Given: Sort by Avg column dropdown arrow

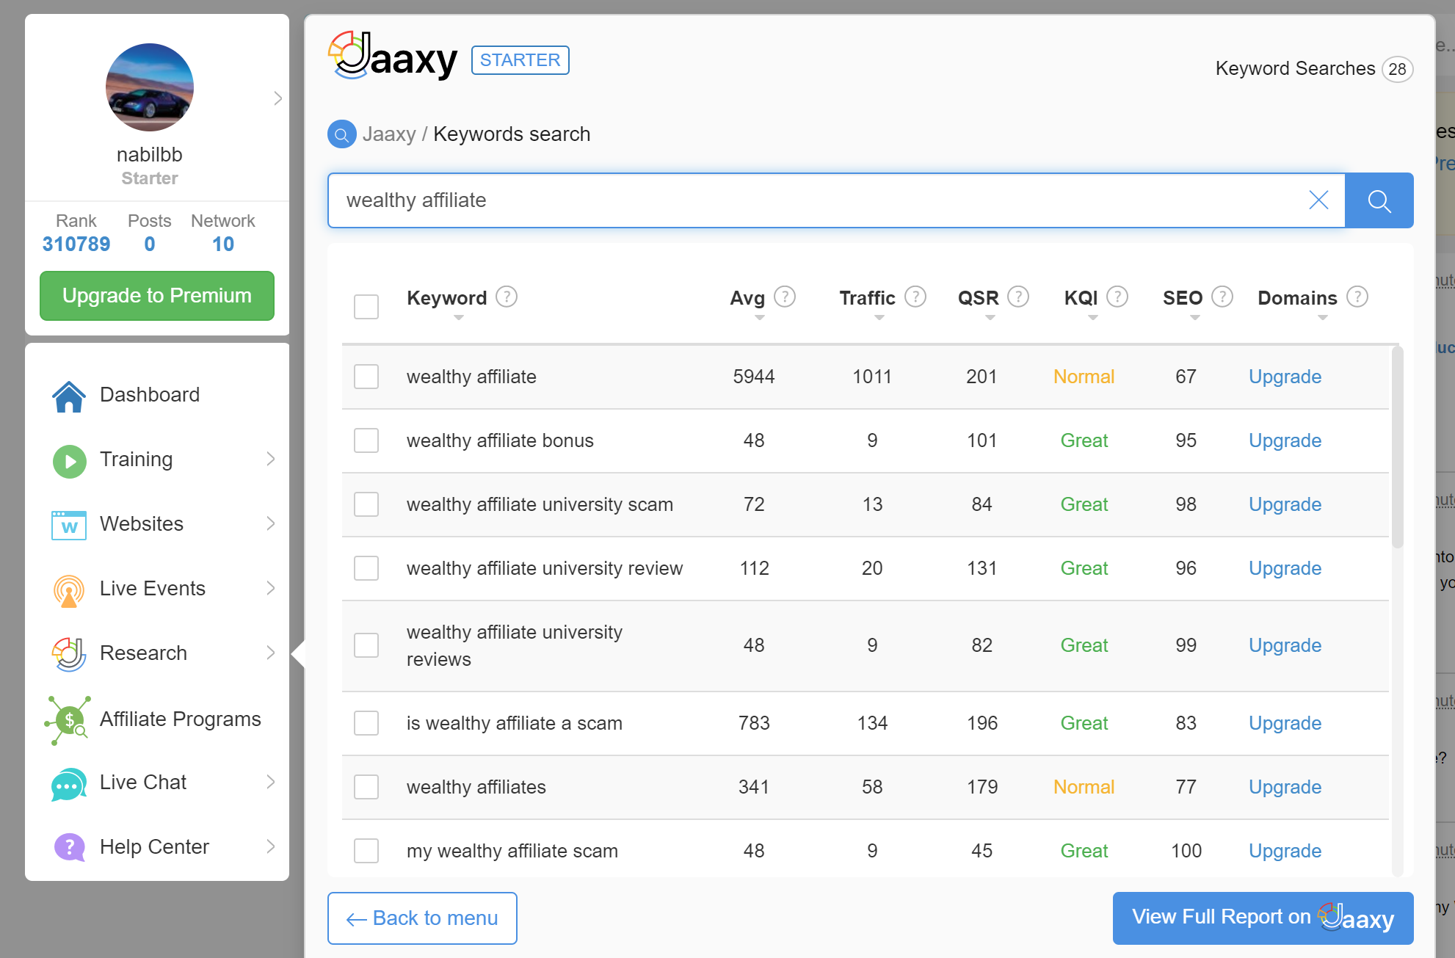Looking at the screenshot, I should (760, 318).
